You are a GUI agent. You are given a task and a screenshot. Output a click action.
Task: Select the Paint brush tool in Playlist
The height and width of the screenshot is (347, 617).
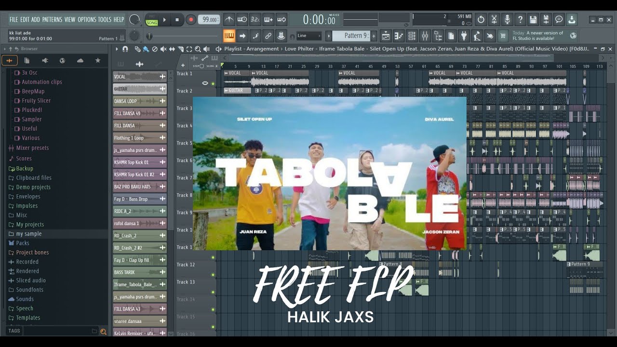(146, 49)
